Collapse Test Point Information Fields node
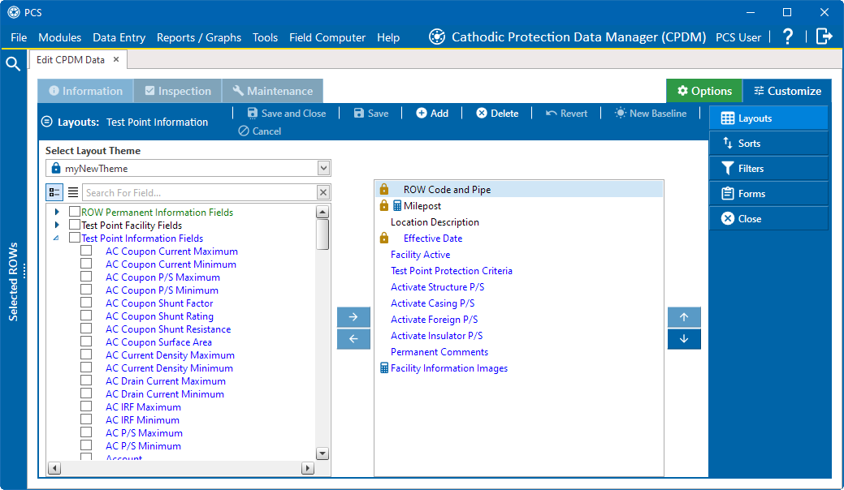 (x=57, y=238)
